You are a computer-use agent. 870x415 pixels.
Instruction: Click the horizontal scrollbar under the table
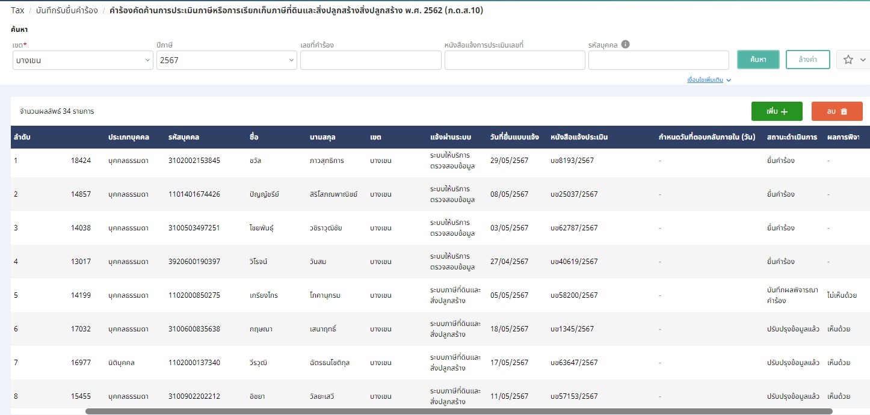click(458, 411)
